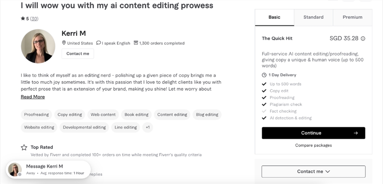The height and width of the screenshot is (184, 383).
Task: Click the United States location pin icon
Action: coord(64,43)
